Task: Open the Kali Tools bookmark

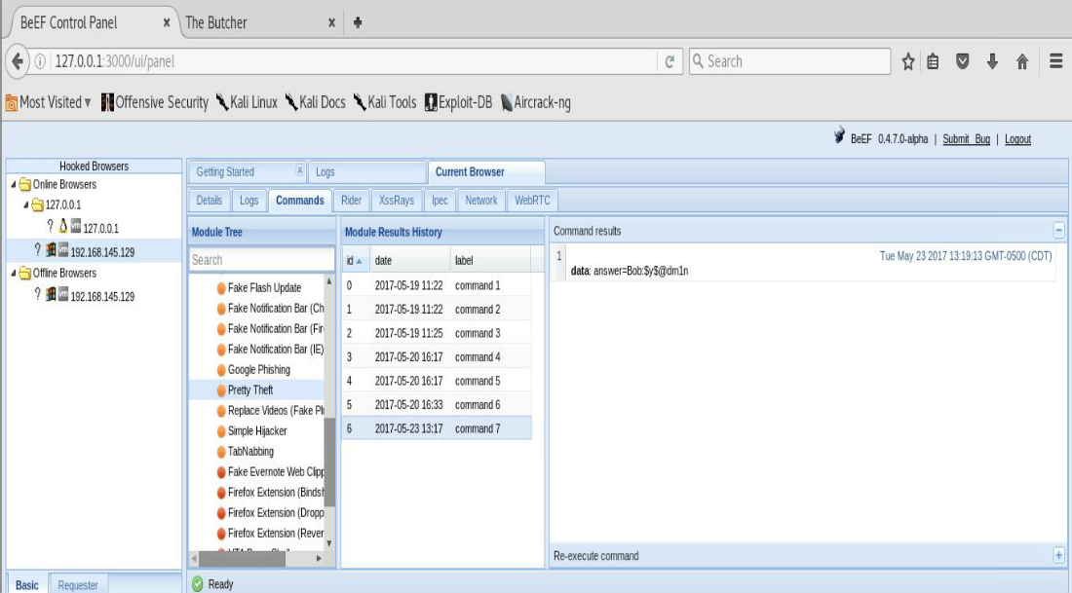Action: pos(385,102)
